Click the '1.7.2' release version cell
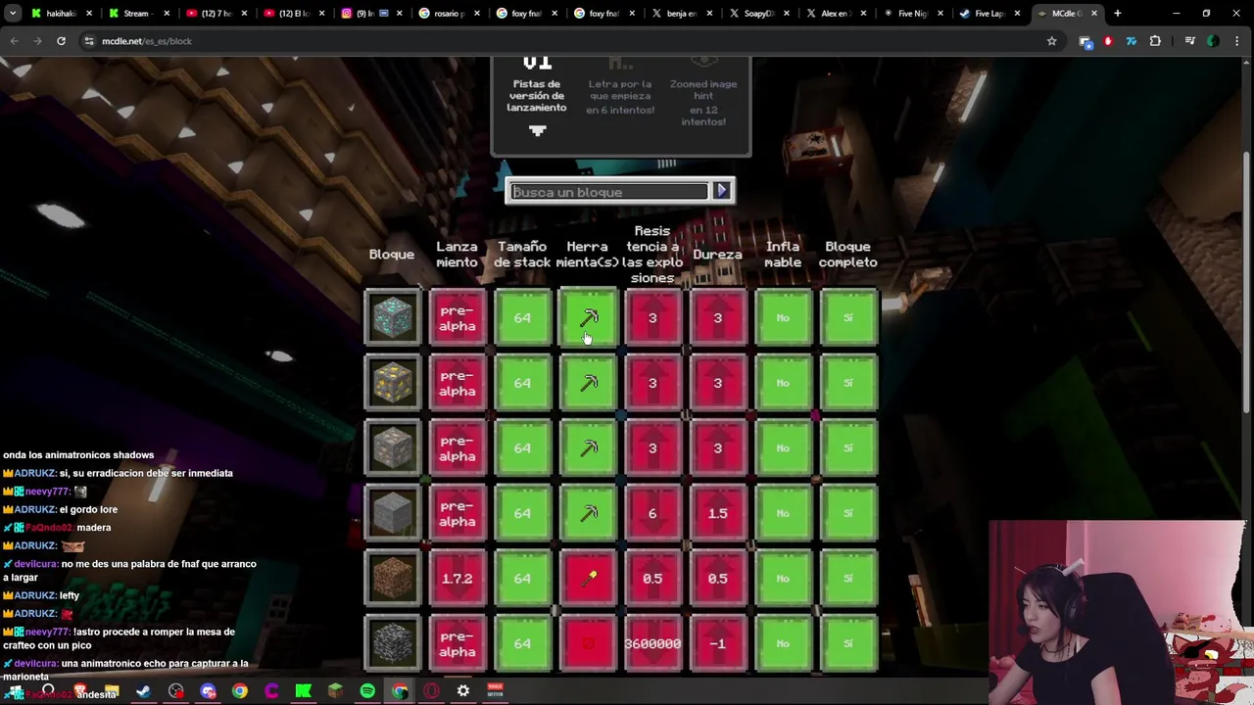Viewport: 1254px width, 705px height. coord(458,579)
